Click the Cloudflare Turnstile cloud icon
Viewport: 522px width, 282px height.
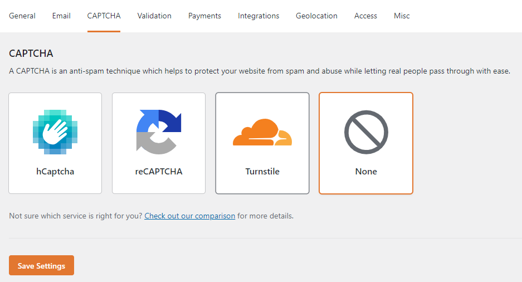262,133
